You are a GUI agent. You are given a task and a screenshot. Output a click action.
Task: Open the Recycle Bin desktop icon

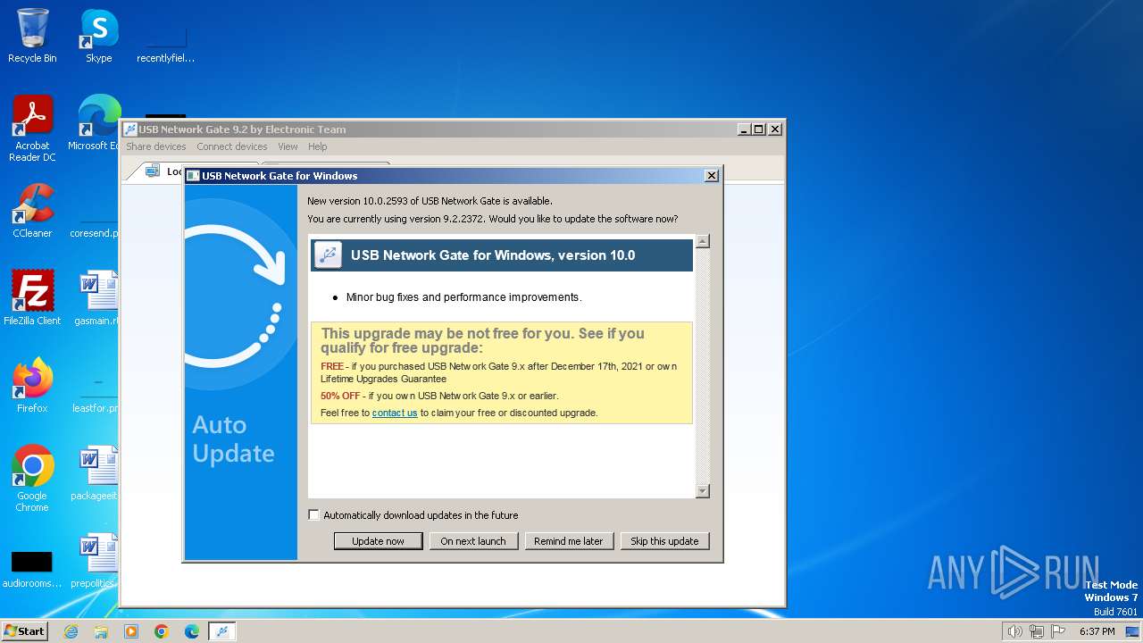coord(32,36)
